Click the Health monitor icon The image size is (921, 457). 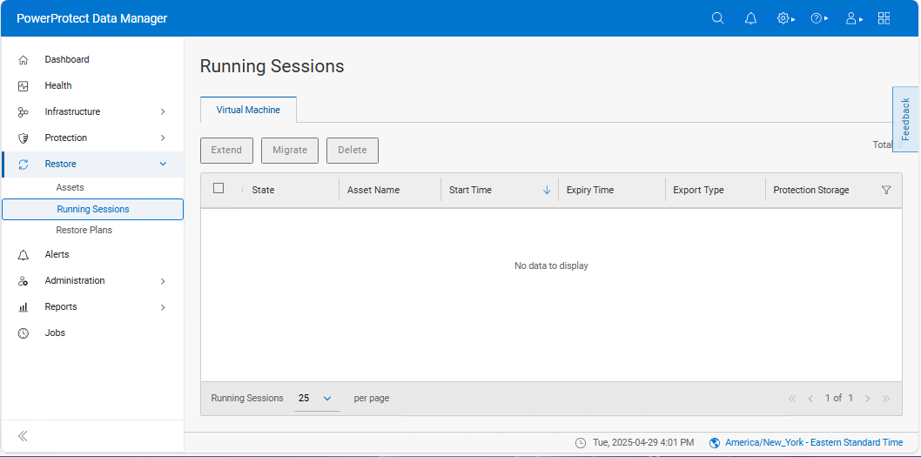pos(23,86)
